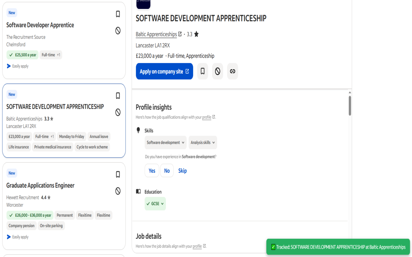
Task: Open your profile from Profile insights
Action: (206, 117)
